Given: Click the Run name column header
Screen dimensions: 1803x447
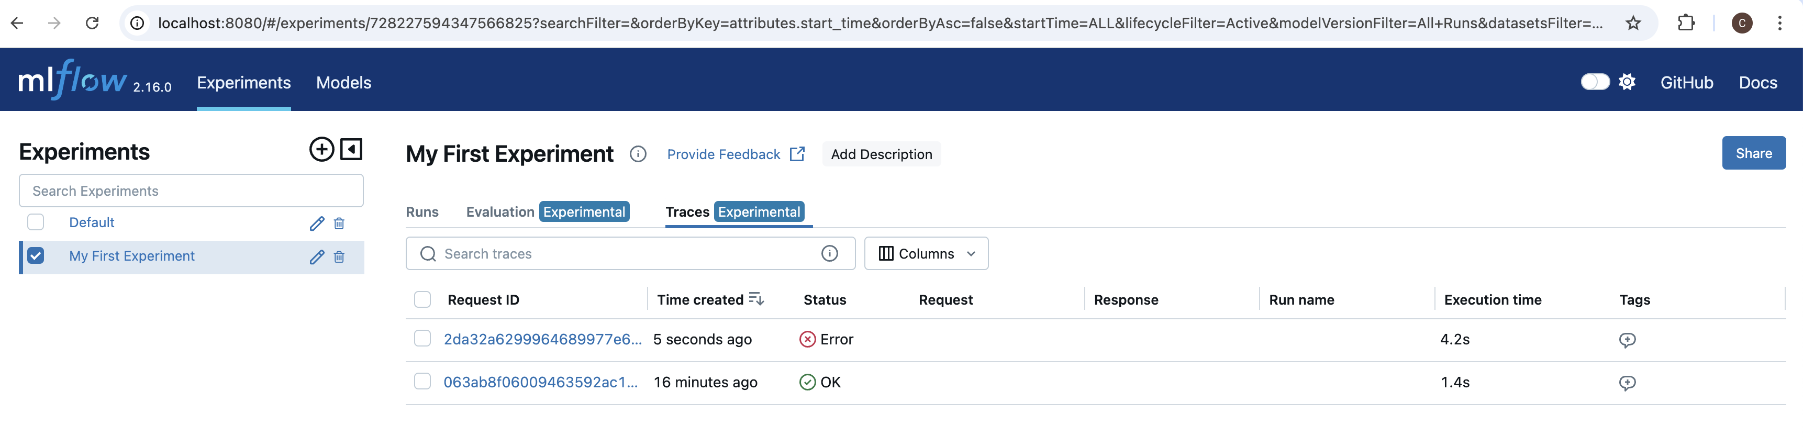Looking at the screenshot, I should pyautogui.click(x=1302, y=299).
